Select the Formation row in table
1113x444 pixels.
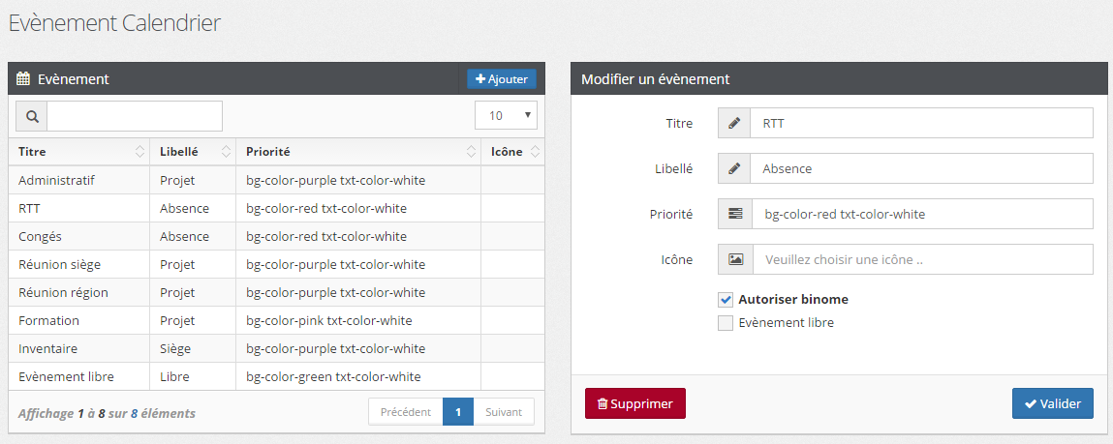coord(49,320)
